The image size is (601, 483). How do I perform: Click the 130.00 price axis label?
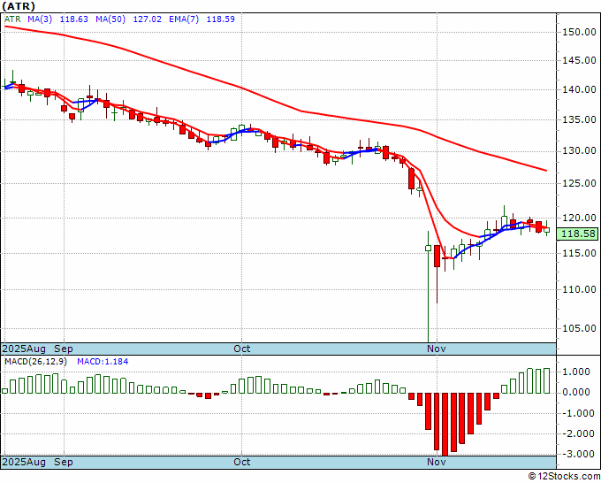pyautogui.click(x=579, y=150)
